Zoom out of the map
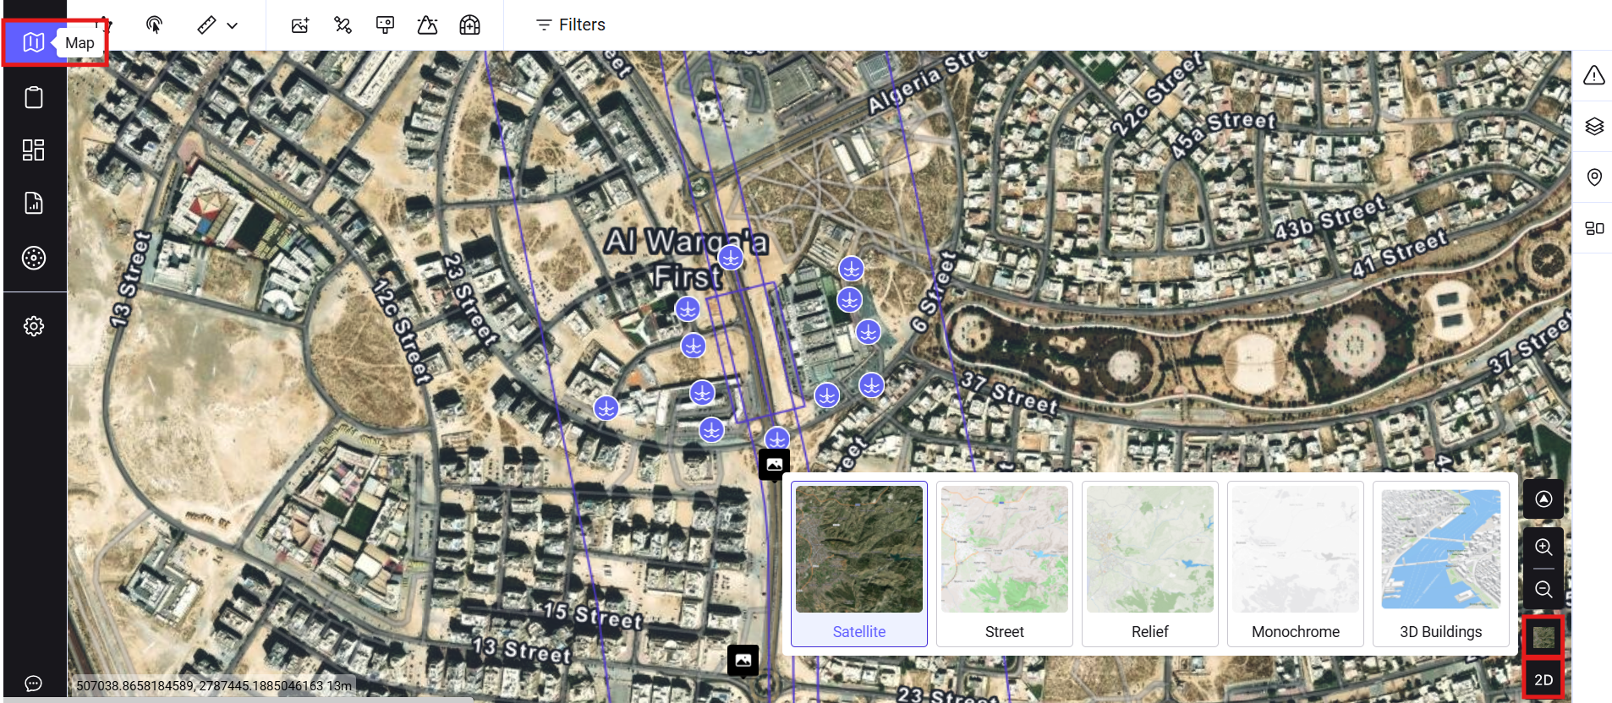Image resolution: width=1612 pixels, height=703 pixels. (1543, 589)
